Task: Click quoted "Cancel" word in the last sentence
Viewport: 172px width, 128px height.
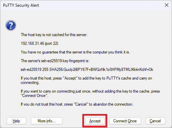Action: pyautogui.click(x=81, y=104)
